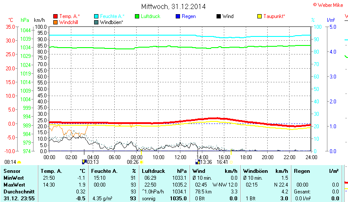The height and width of the screenshot is (202, 348).
Task: Click the 31.12. 23:55 timestamp
Action: tap(19, 199)
